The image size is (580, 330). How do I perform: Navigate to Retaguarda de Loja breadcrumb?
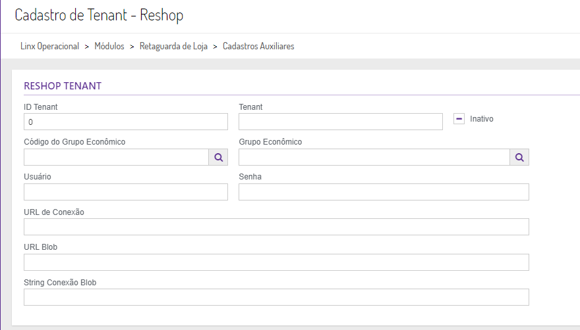pyautogui.click(x=173, y=47)
